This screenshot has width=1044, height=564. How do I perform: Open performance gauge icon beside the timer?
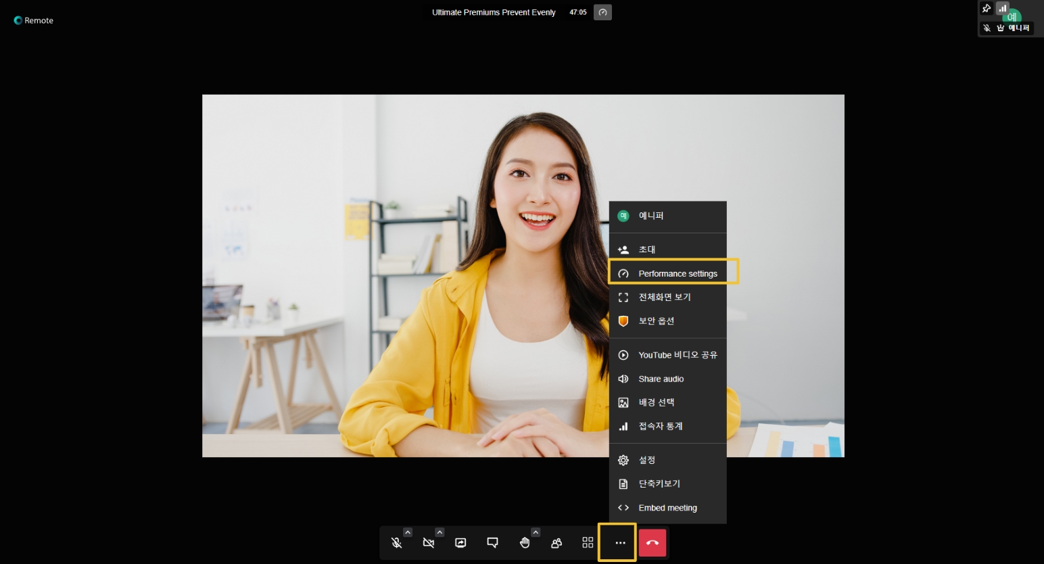(602, 12)
